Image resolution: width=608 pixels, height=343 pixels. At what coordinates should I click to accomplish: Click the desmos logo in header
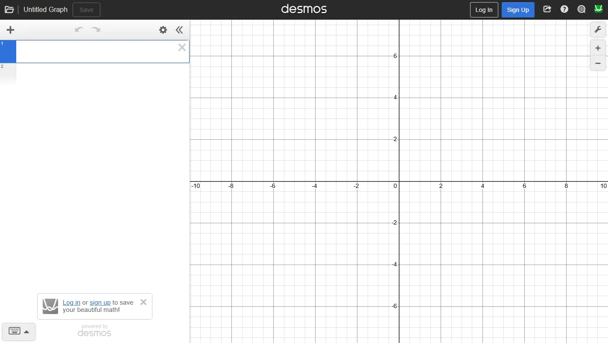click(x=304, y=9)
